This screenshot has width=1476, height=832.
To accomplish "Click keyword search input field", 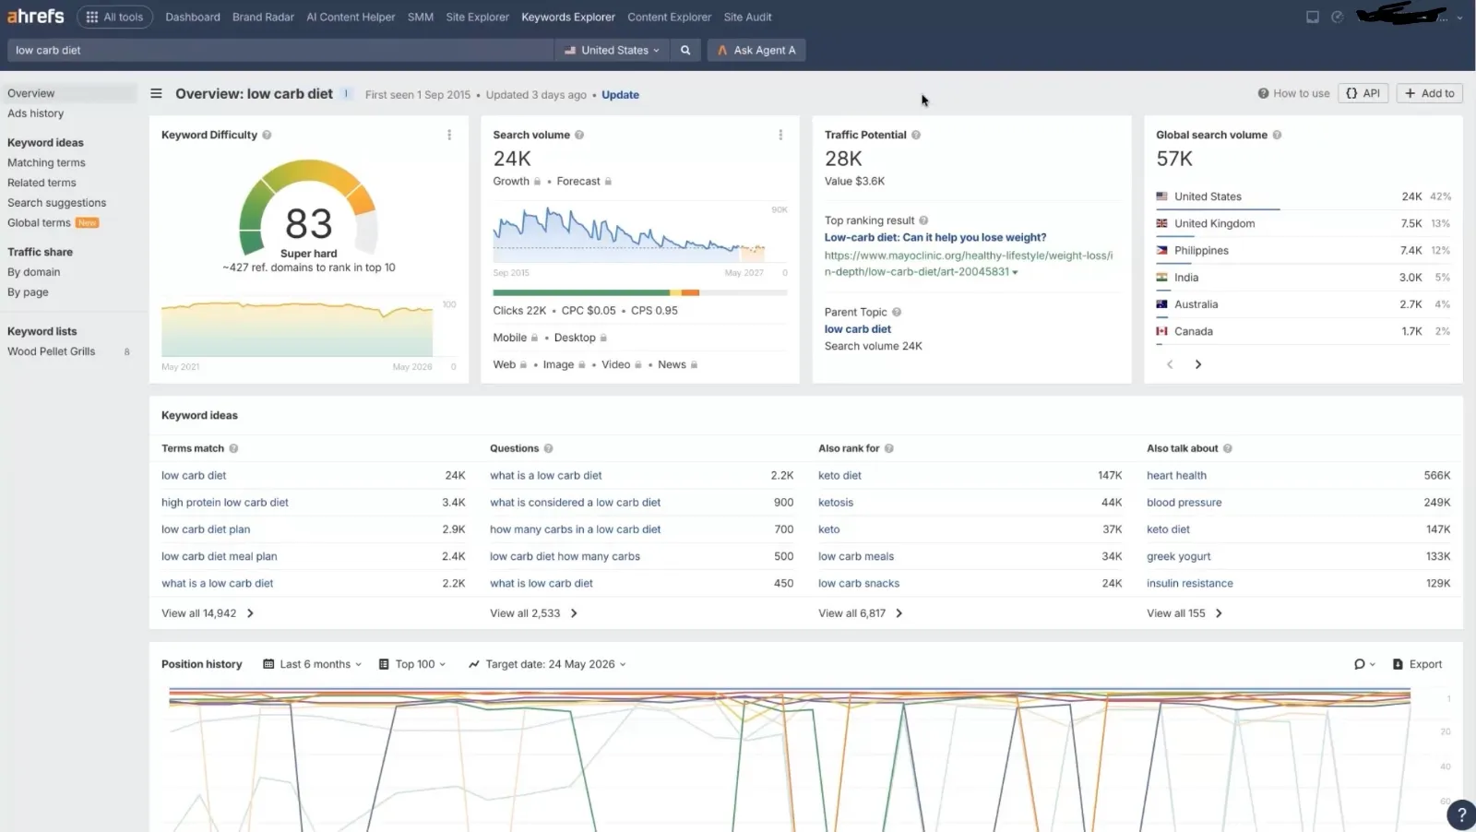I will (x=281, y=51).
